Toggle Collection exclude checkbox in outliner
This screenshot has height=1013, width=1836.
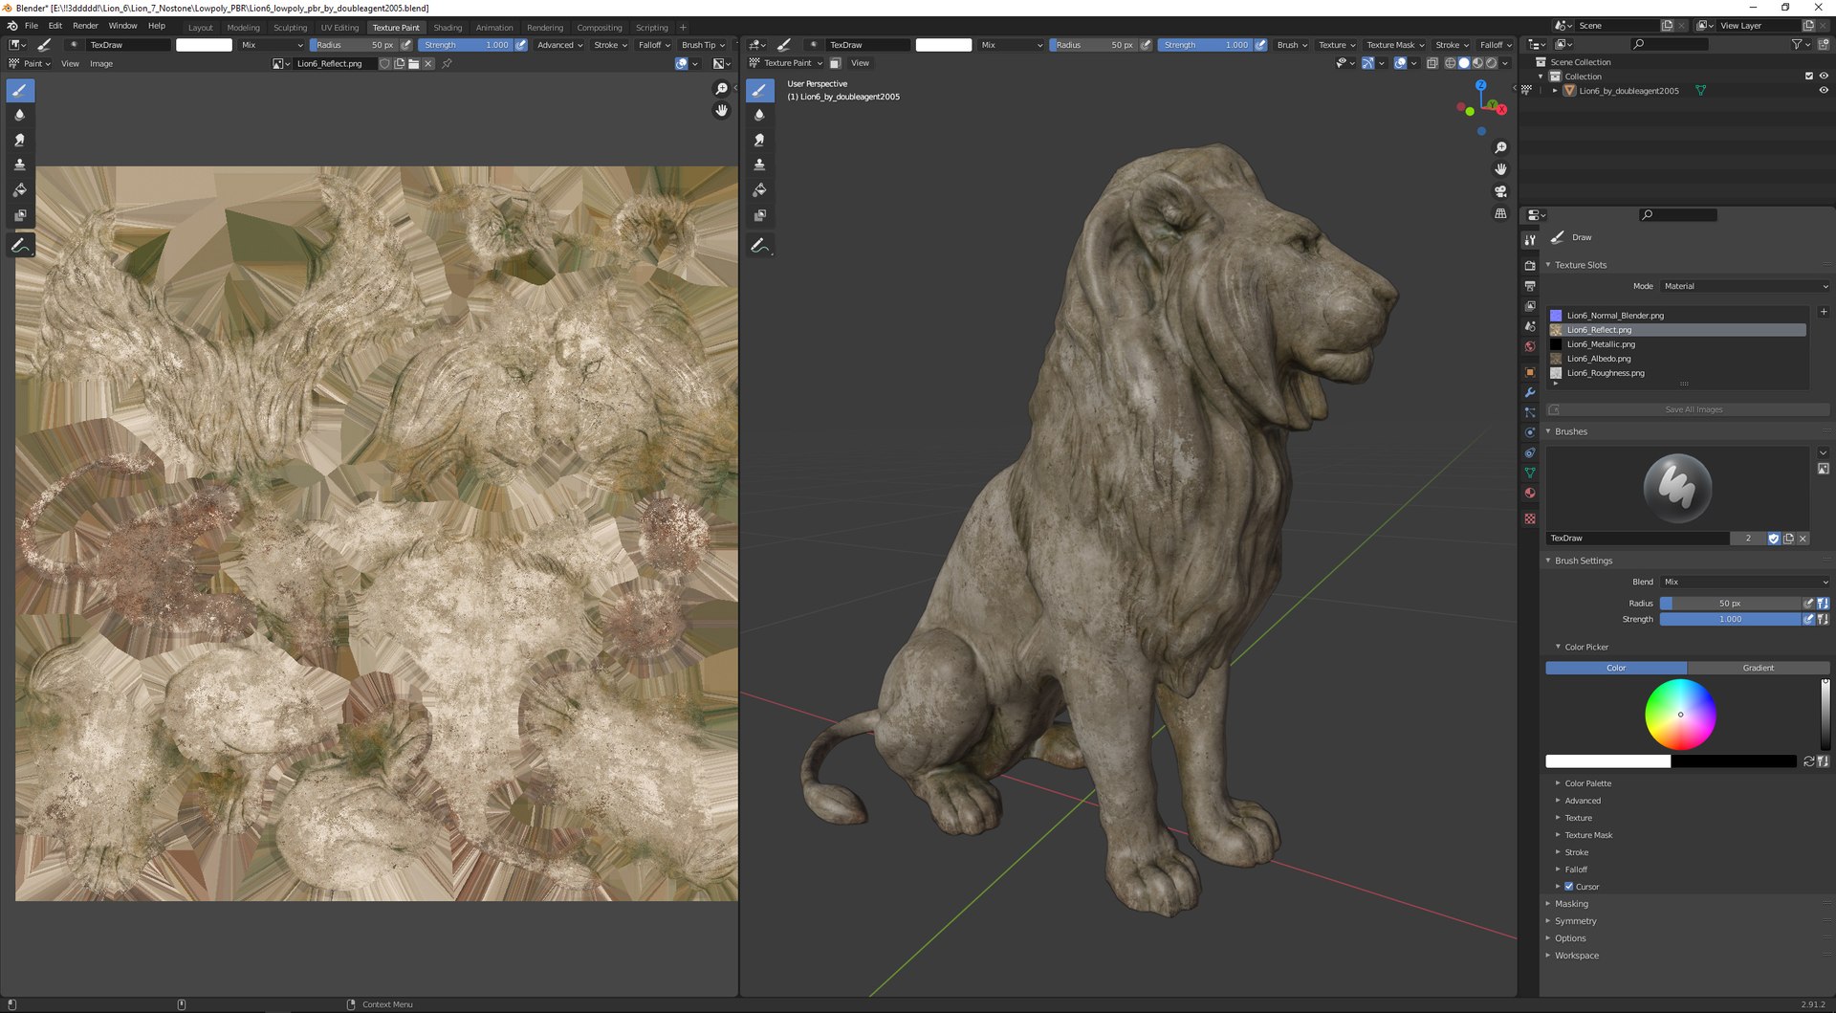pos(1808,76)
